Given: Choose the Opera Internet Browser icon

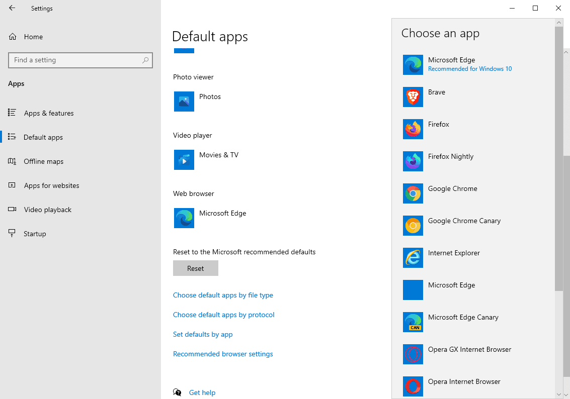Looking at the screenshot, I should tap(413, 386).
